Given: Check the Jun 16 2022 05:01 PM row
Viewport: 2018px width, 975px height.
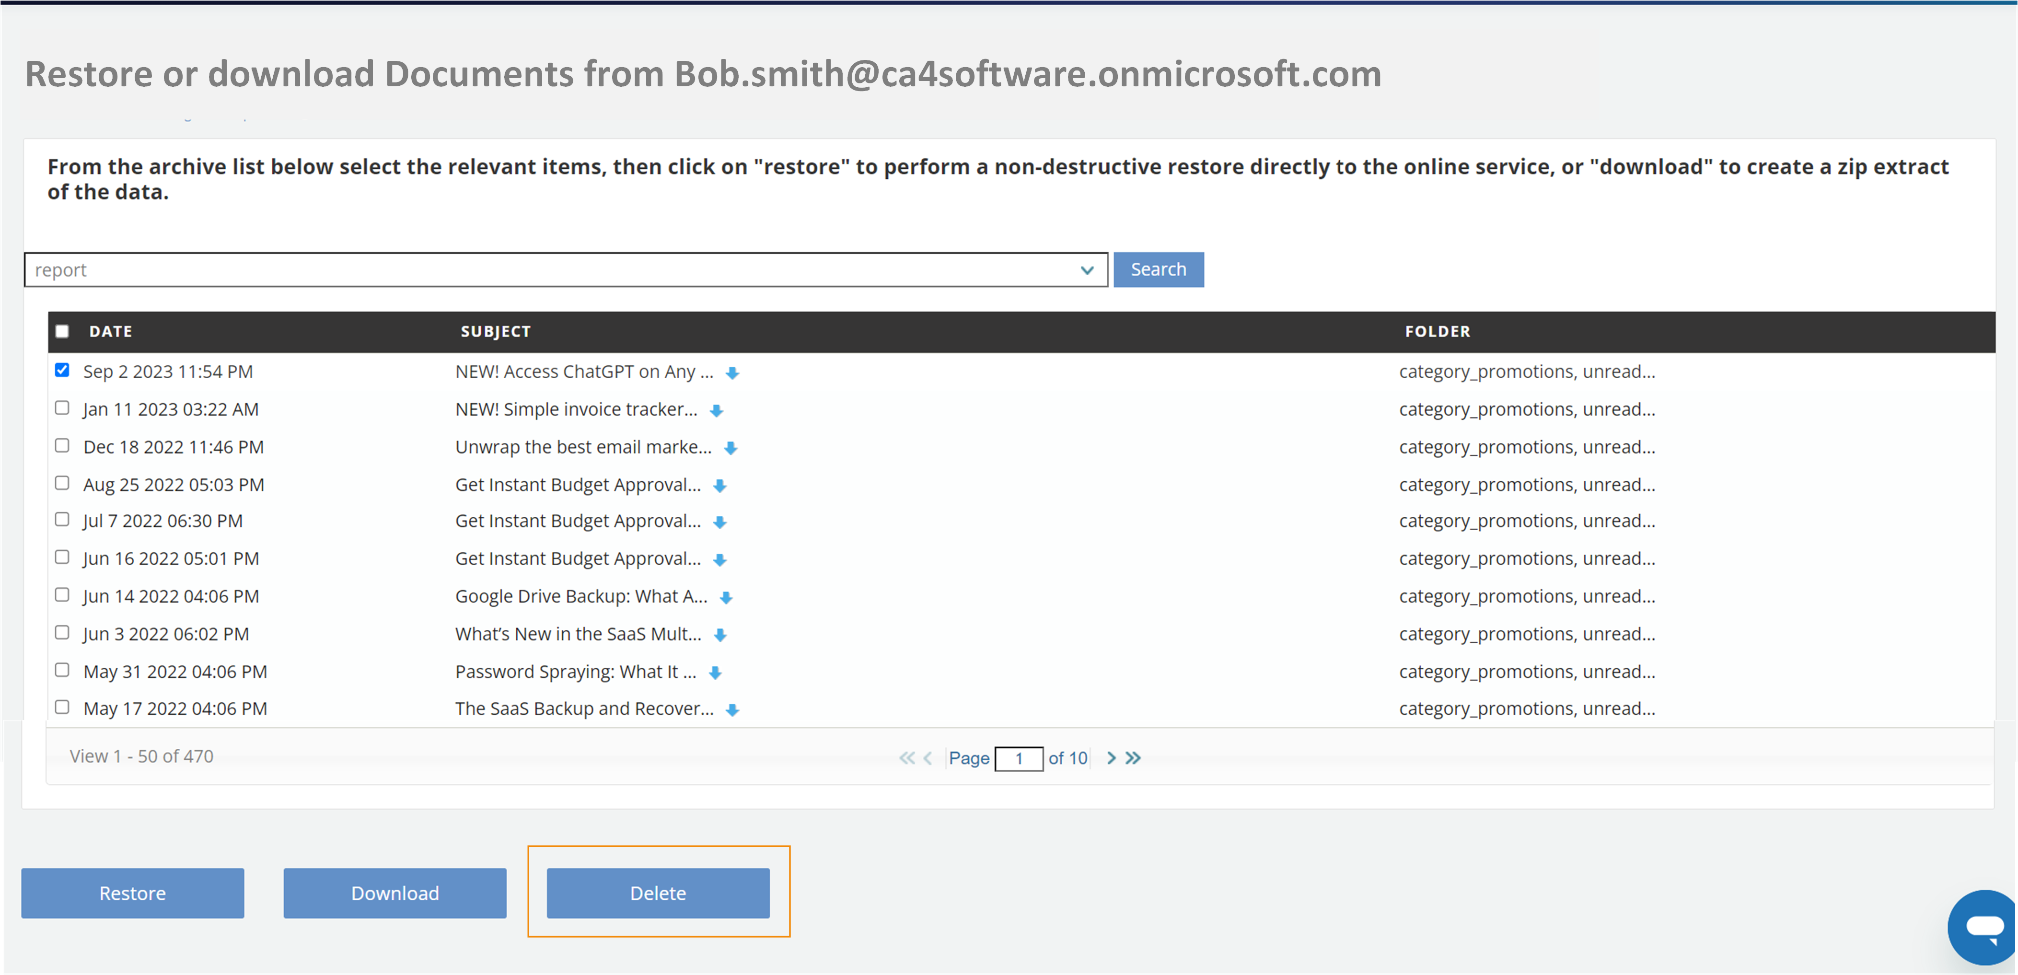Looking at the screenshot, I should click(x=62, y=556).
